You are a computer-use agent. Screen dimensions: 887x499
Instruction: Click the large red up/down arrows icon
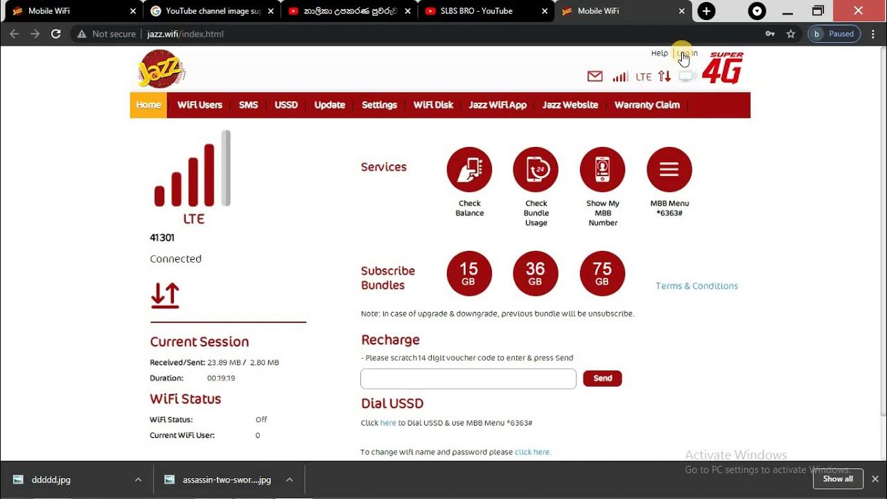165,295
